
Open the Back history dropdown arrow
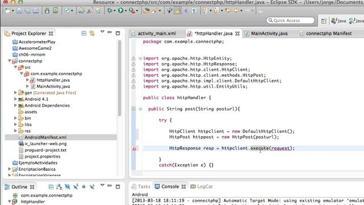(241, 11)
